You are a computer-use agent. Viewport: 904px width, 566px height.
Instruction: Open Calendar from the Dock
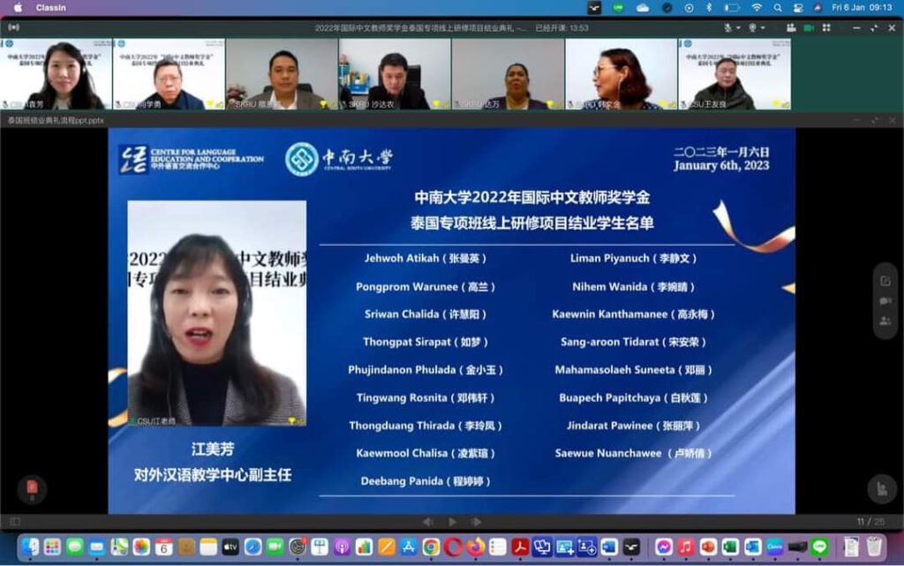coord(163,547)
